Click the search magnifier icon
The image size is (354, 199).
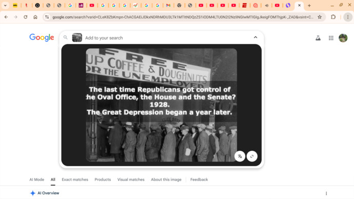coord(66,37)
